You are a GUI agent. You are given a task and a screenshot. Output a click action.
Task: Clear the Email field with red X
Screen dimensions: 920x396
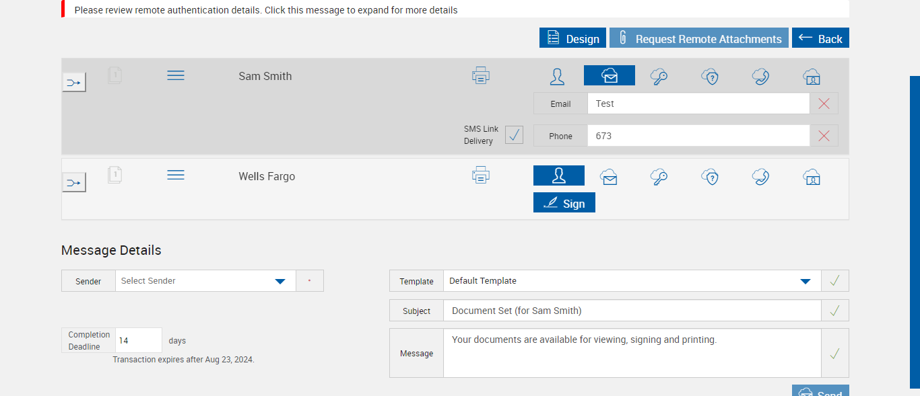click(x=824, y=104)
